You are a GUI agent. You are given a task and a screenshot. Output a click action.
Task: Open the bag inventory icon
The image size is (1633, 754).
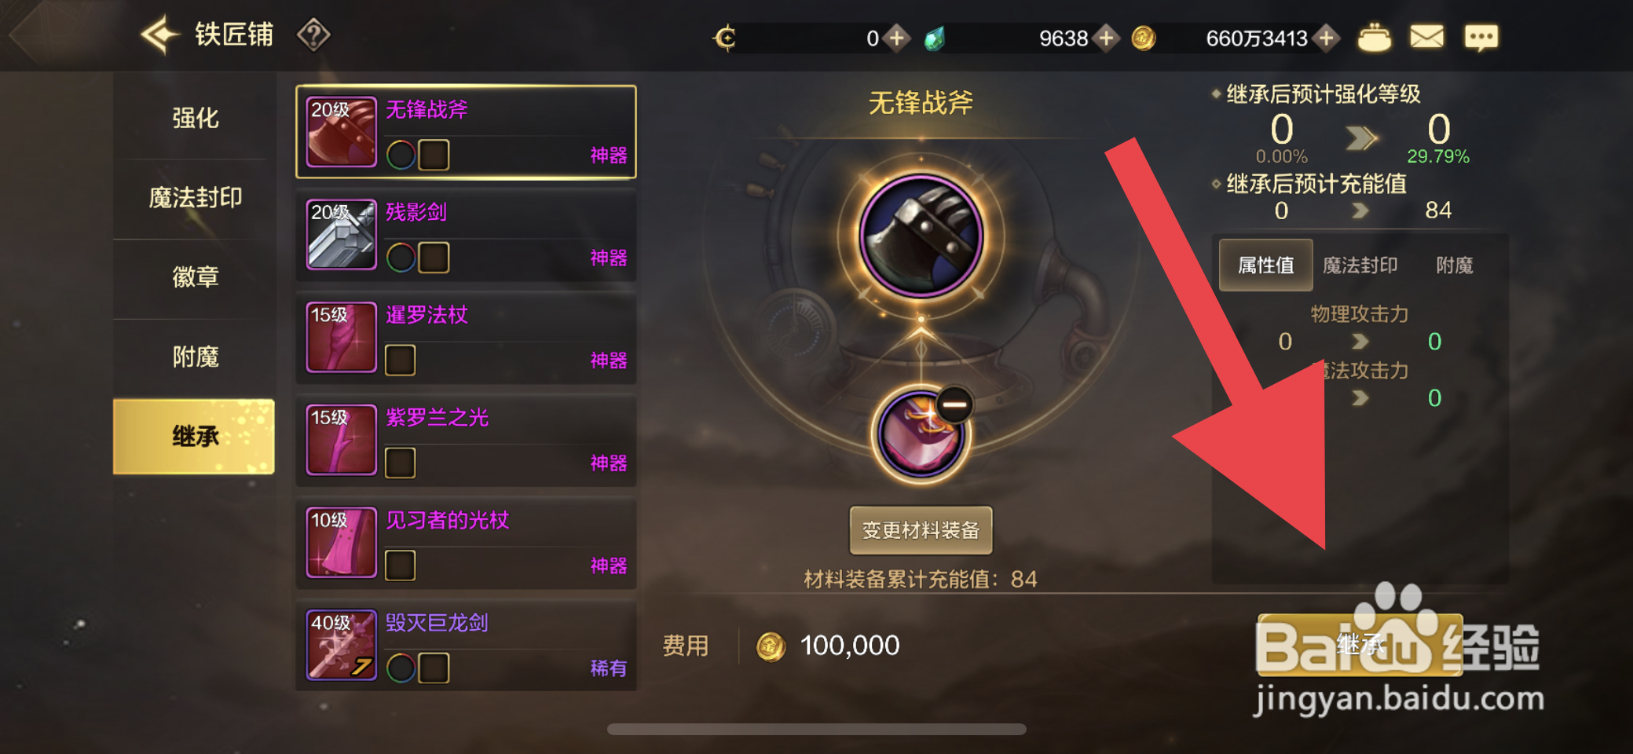click(x=1374, y=37)
